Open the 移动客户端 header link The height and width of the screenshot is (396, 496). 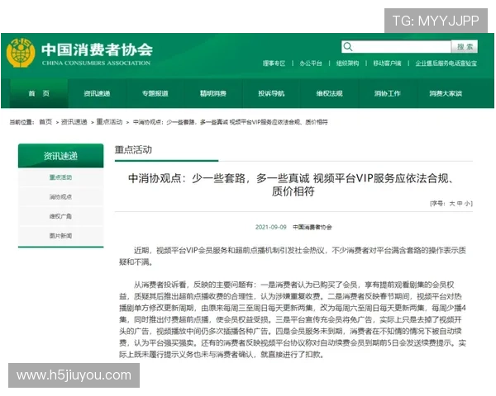click(387, 64)
